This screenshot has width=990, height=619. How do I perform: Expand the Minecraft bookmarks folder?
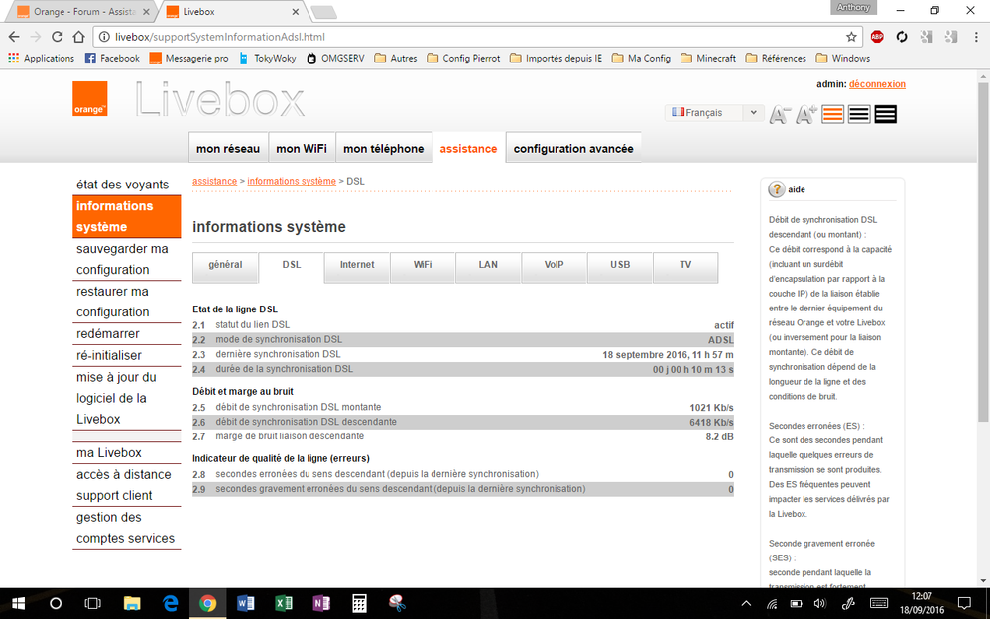[x=708, y=59]
